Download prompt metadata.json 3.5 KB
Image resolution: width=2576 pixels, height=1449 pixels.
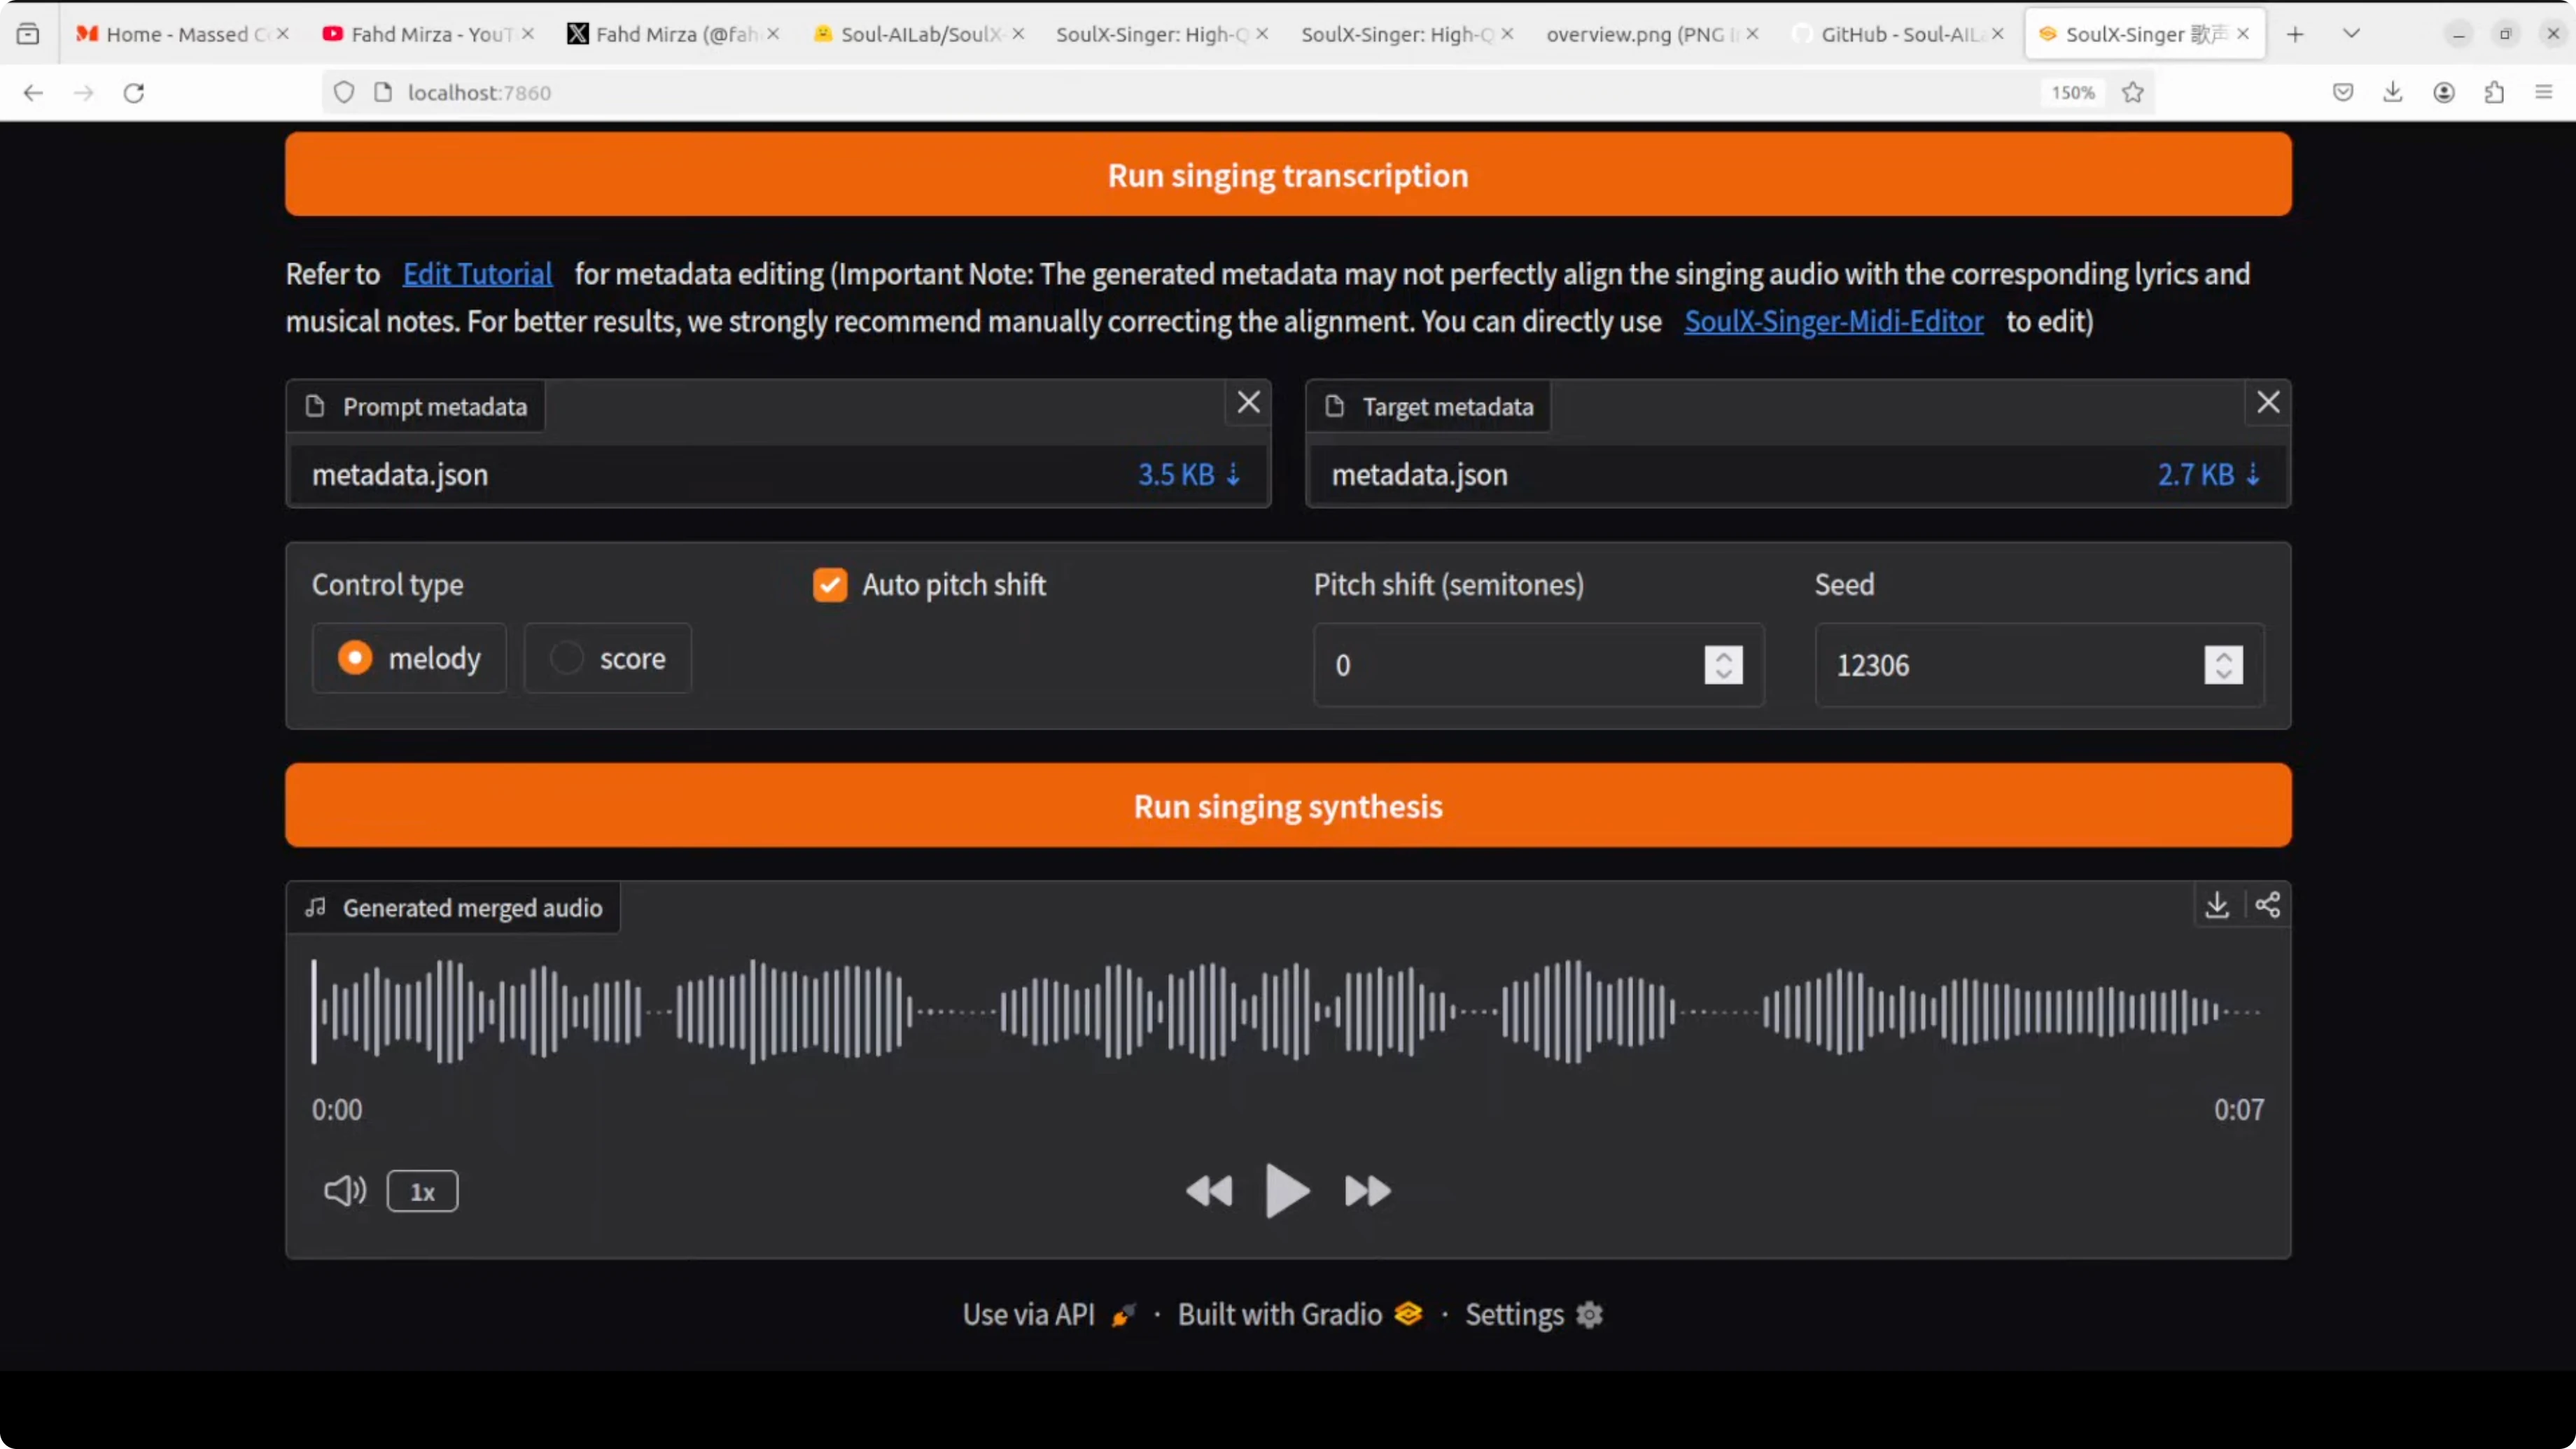(x=1189, y=474)
